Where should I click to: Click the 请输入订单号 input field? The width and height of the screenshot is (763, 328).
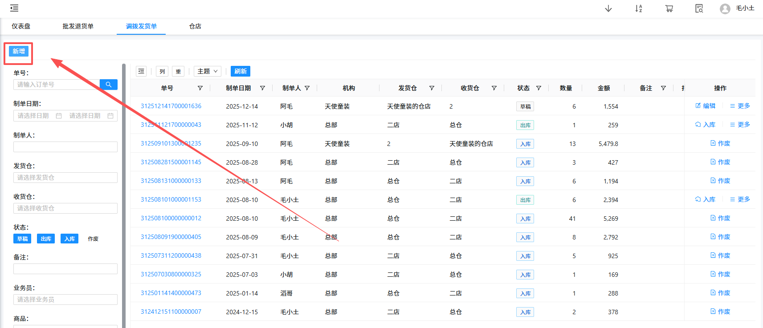(x=56, y=85)
